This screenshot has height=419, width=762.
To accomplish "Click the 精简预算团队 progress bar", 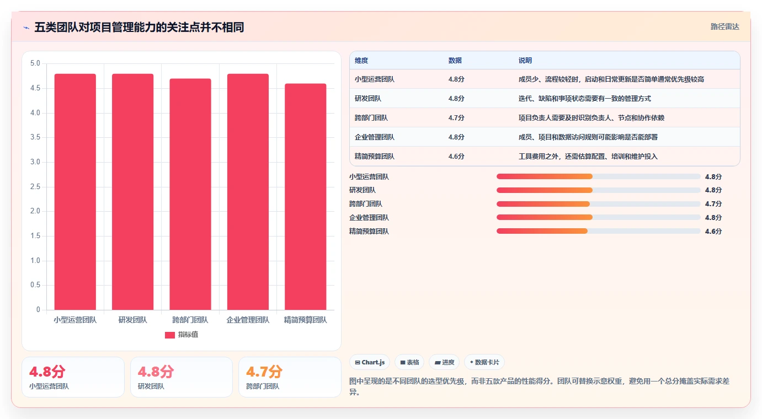I will (599, 231).
